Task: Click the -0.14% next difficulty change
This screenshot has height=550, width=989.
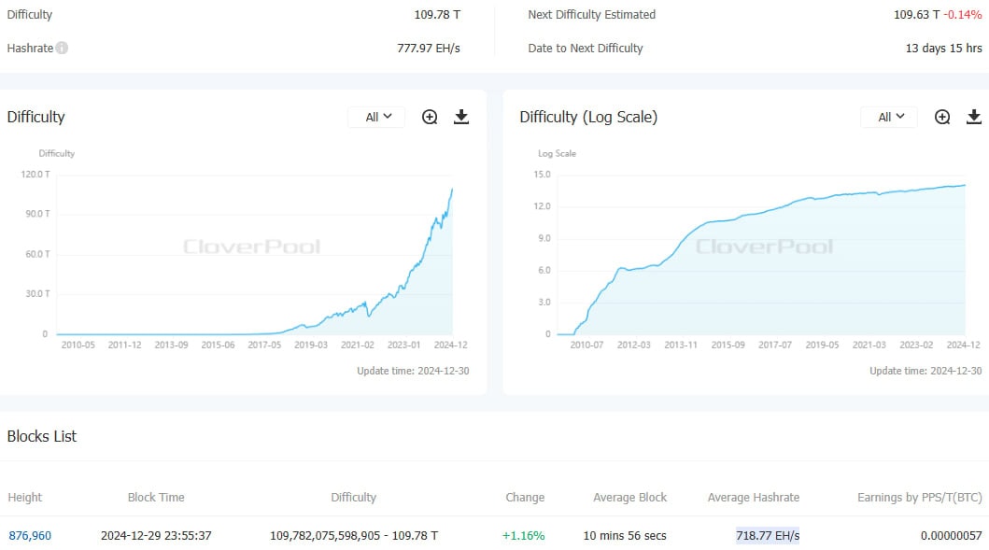Action: click(x=962, y=15)
